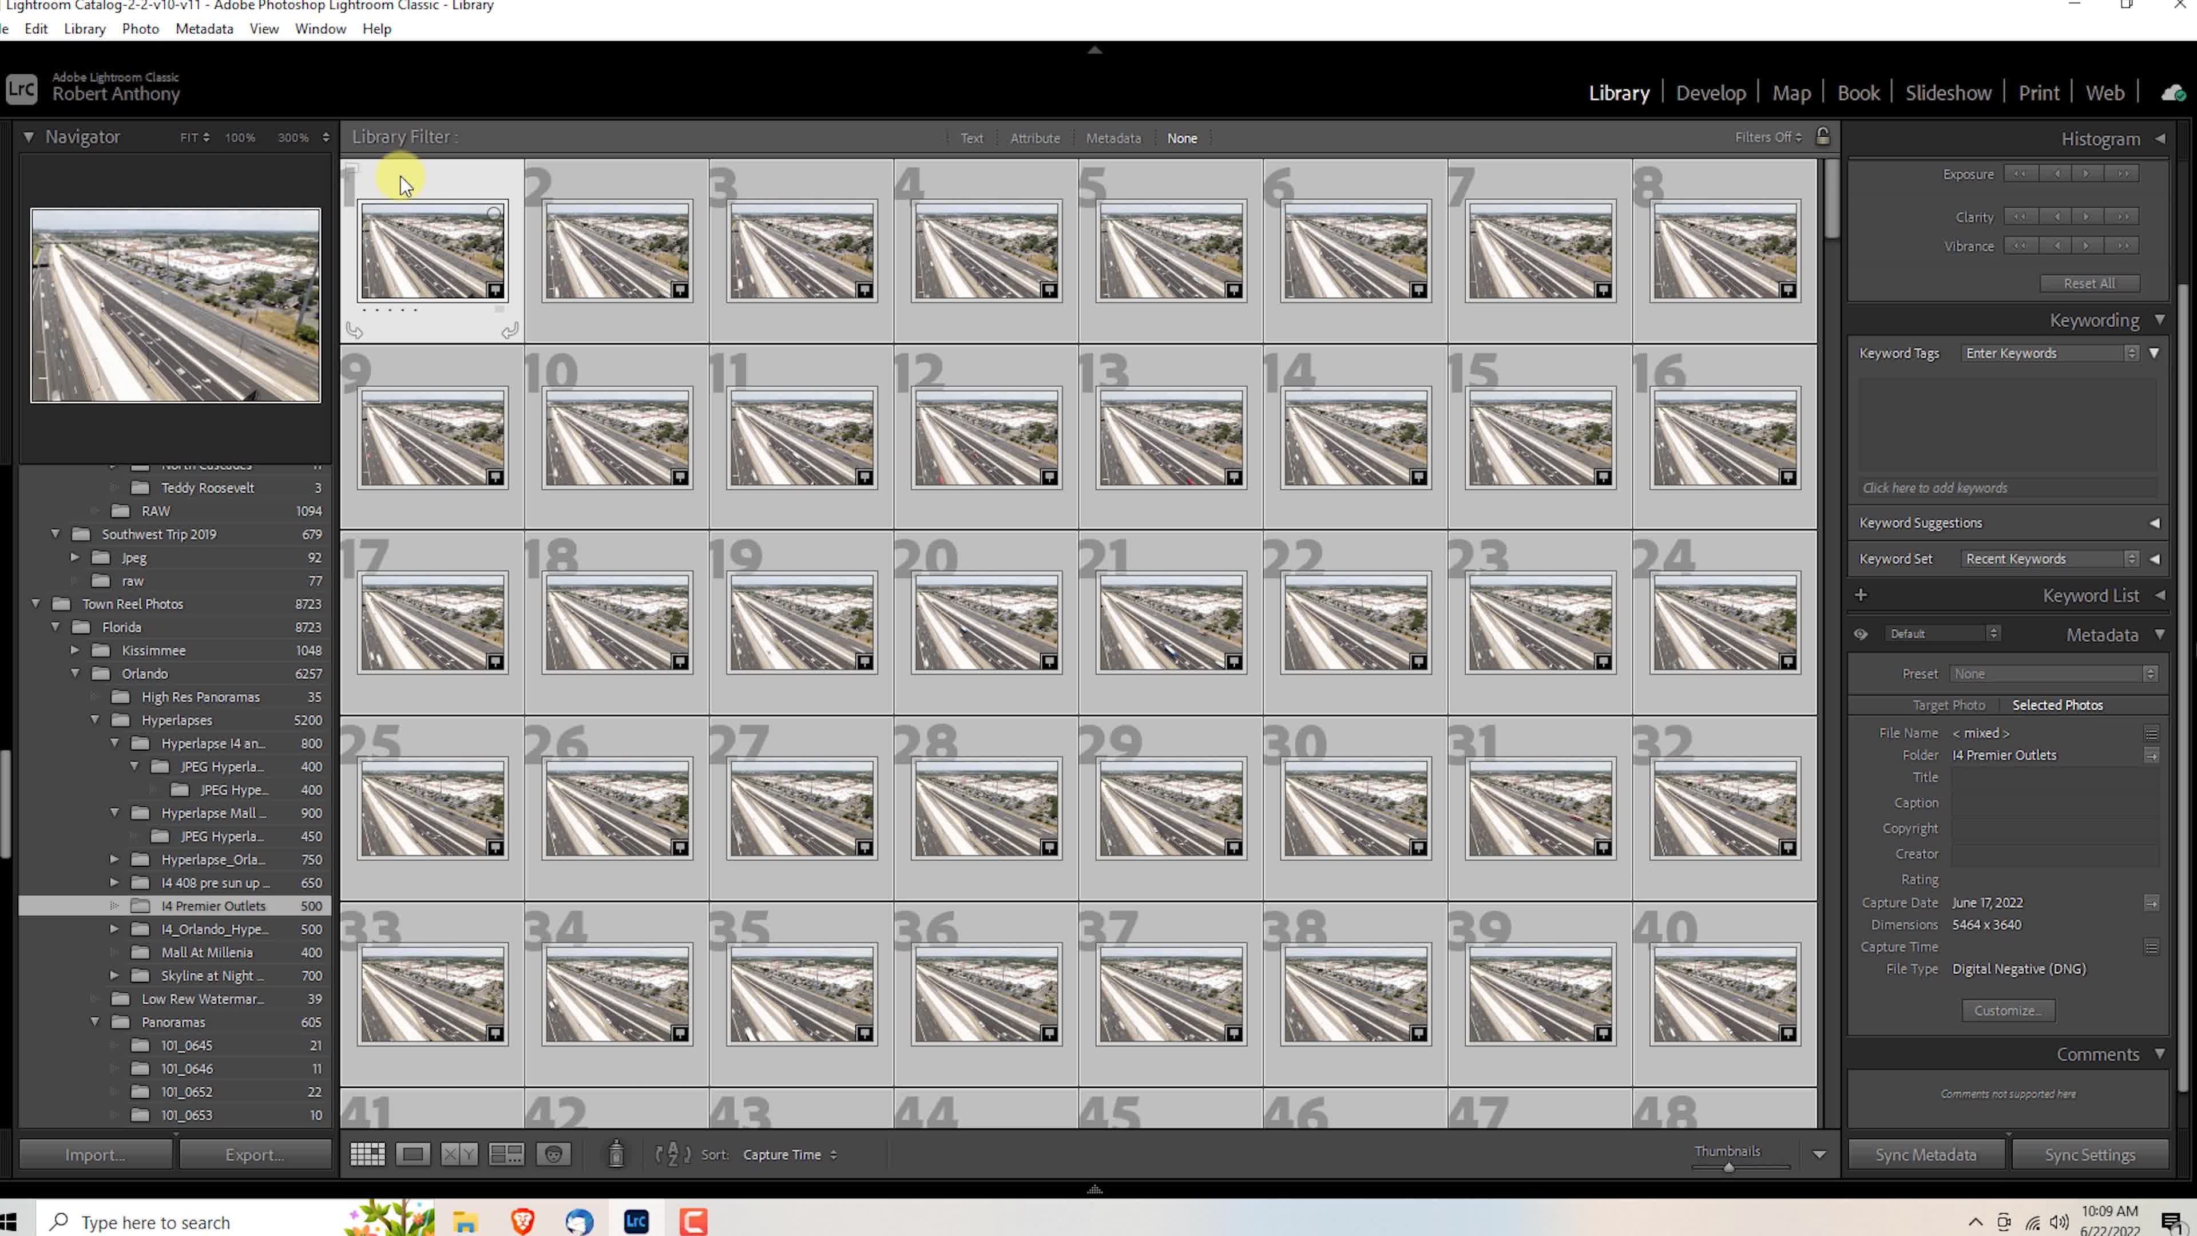Open Survey view icon
Screen dimensions: 2197x1236
[506, 1154]
